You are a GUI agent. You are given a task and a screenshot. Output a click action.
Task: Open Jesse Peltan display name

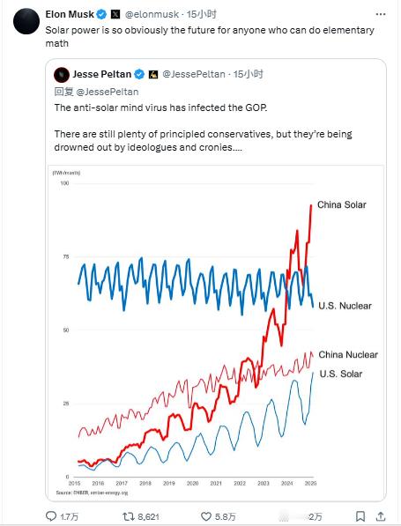[102, 74]
